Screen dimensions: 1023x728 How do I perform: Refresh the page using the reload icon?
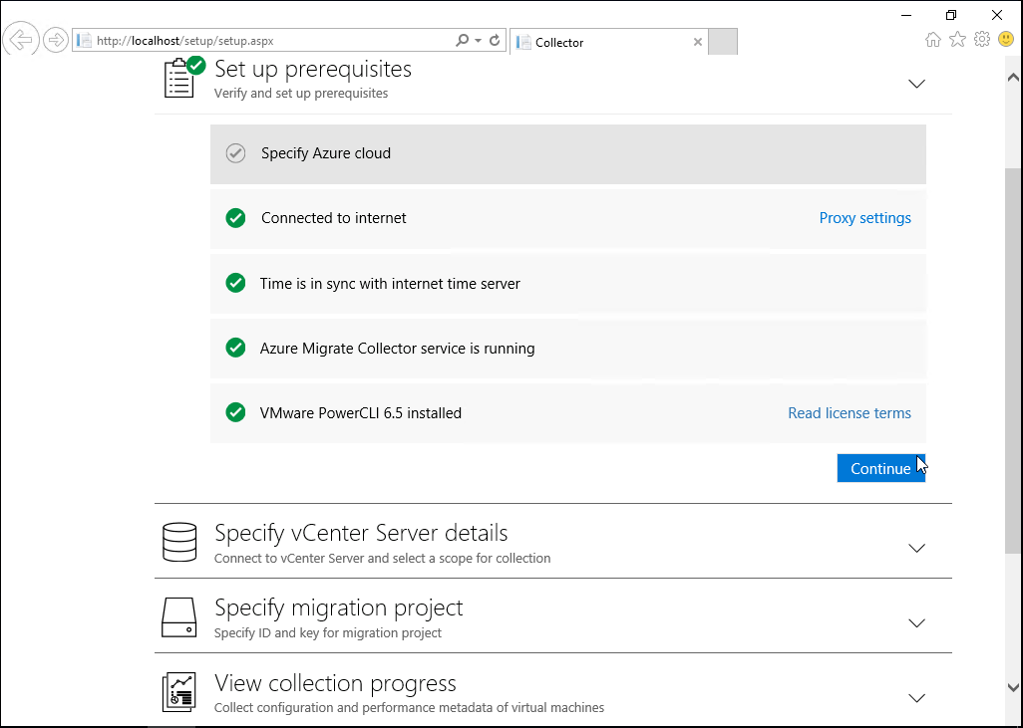[495, 41]
